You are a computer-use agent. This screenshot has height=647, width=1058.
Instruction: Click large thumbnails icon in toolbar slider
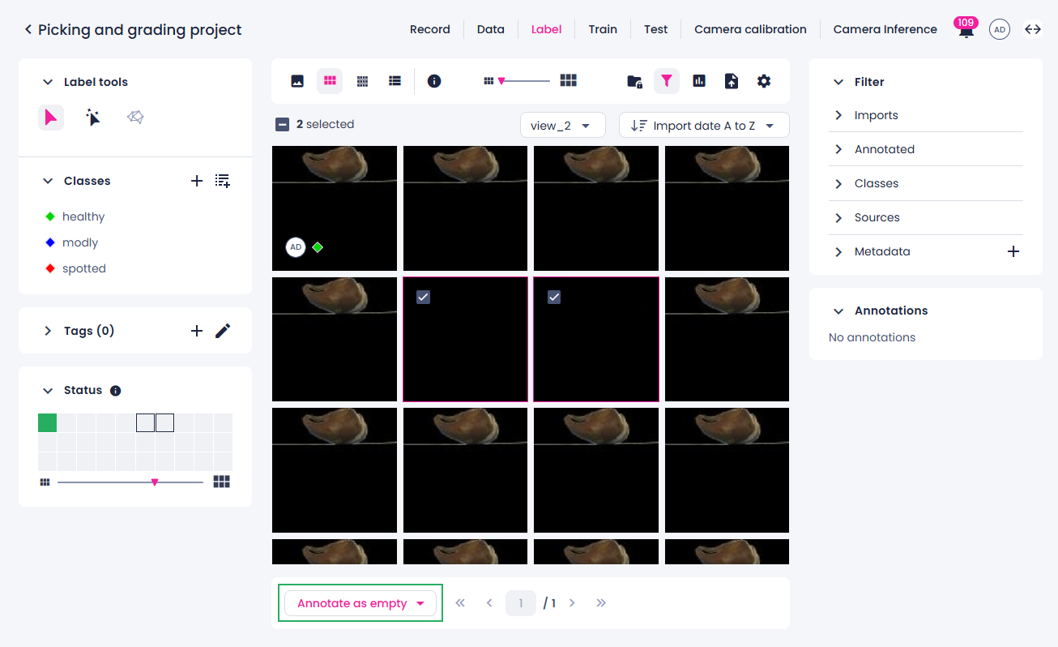pos(569,80)
